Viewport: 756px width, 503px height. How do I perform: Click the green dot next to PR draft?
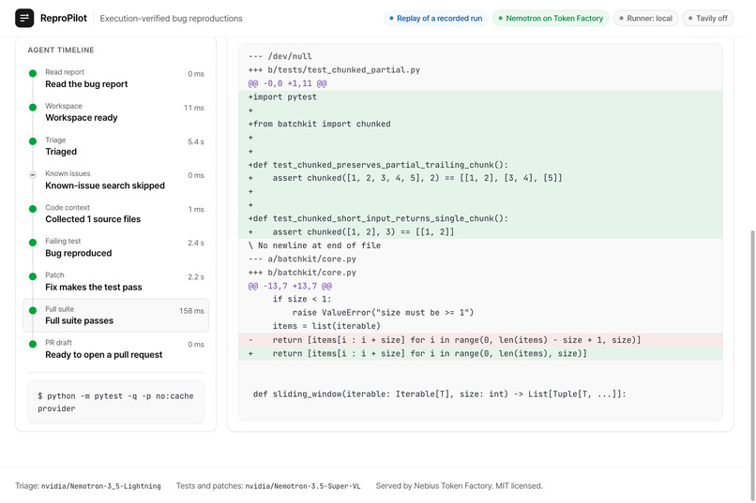33,344
